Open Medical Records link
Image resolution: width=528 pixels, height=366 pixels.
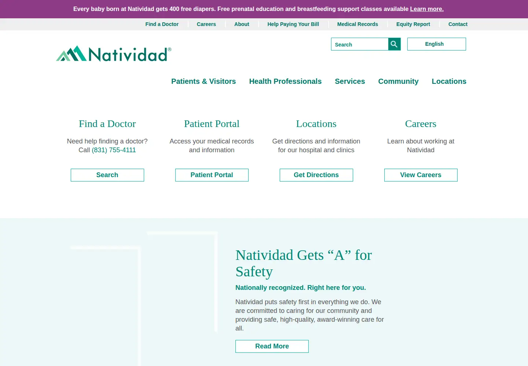click(x=357, y=24)
